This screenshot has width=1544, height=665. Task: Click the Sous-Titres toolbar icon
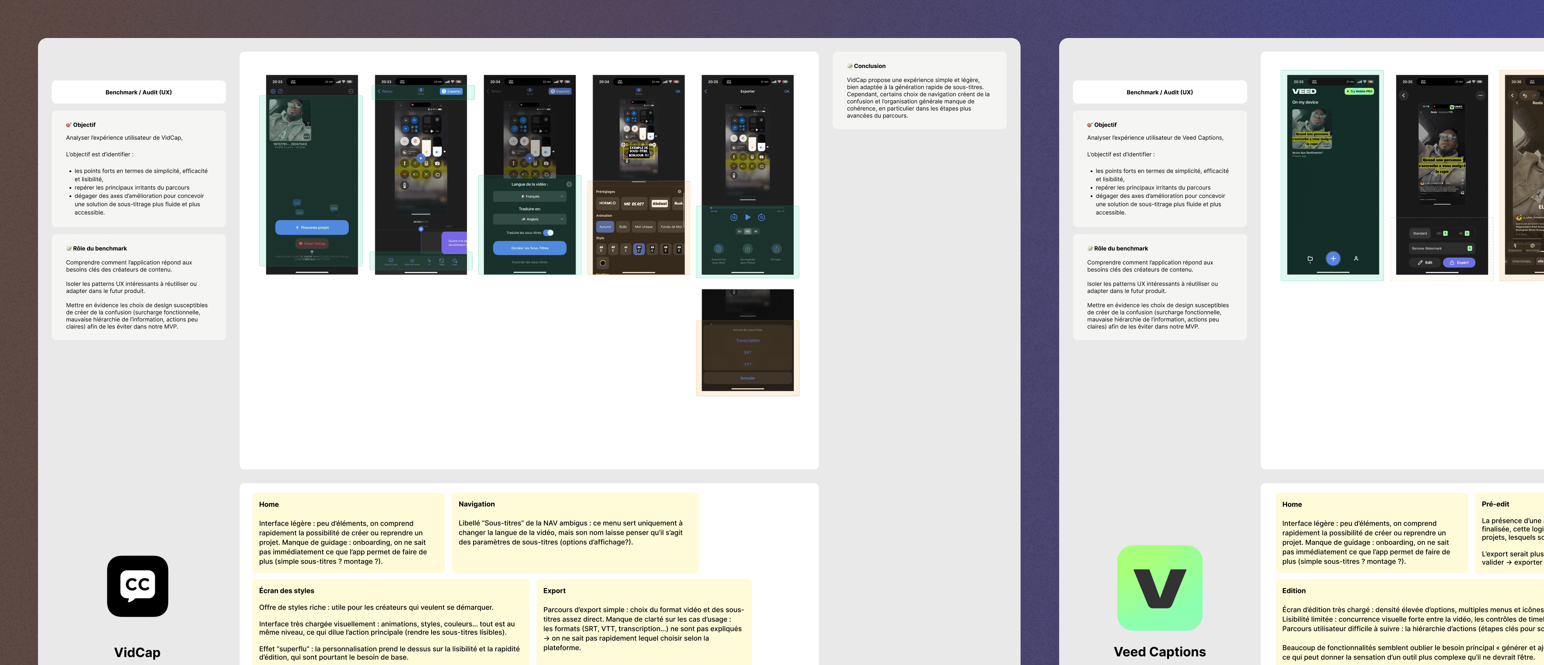[x=391, y=261]
